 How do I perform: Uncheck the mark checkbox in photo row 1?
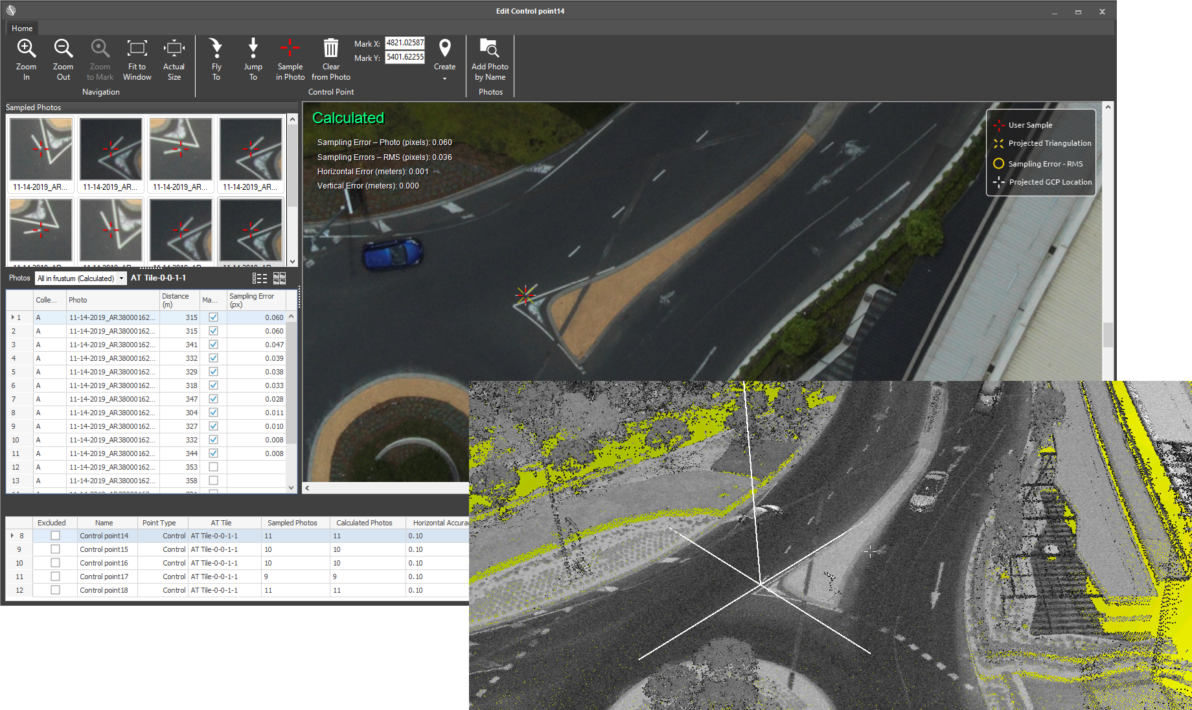tap(213, 317)
